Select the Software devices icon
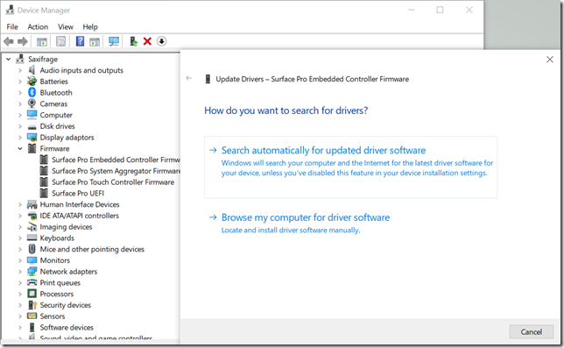 (x=32, y=327)
